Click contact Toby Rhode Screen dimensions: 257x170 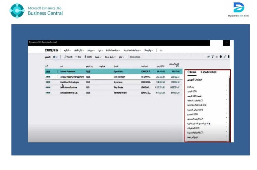(118, 87)
